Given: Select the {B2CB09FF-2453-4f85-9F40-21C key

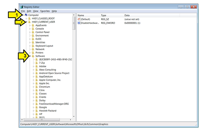Looking at the screenshot, I should pos(55,59).
